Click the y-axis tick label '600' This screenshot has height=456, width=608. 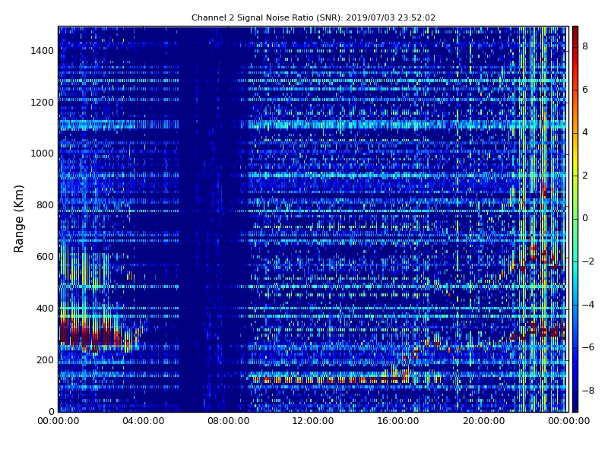coord(45,257)
